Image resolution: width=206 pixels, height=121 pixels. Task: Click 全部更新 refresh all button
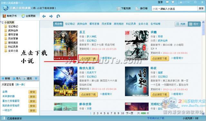click(x=29, y=16)
